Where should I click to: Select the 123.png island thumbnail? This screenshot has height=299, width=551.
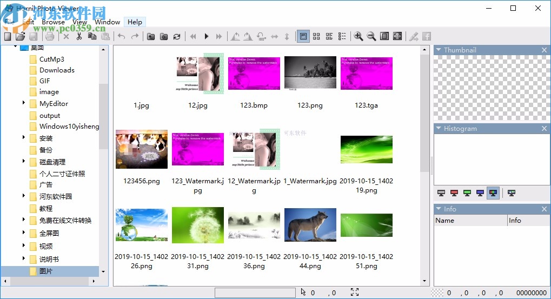pyautogui.click(x=310, y=73)
